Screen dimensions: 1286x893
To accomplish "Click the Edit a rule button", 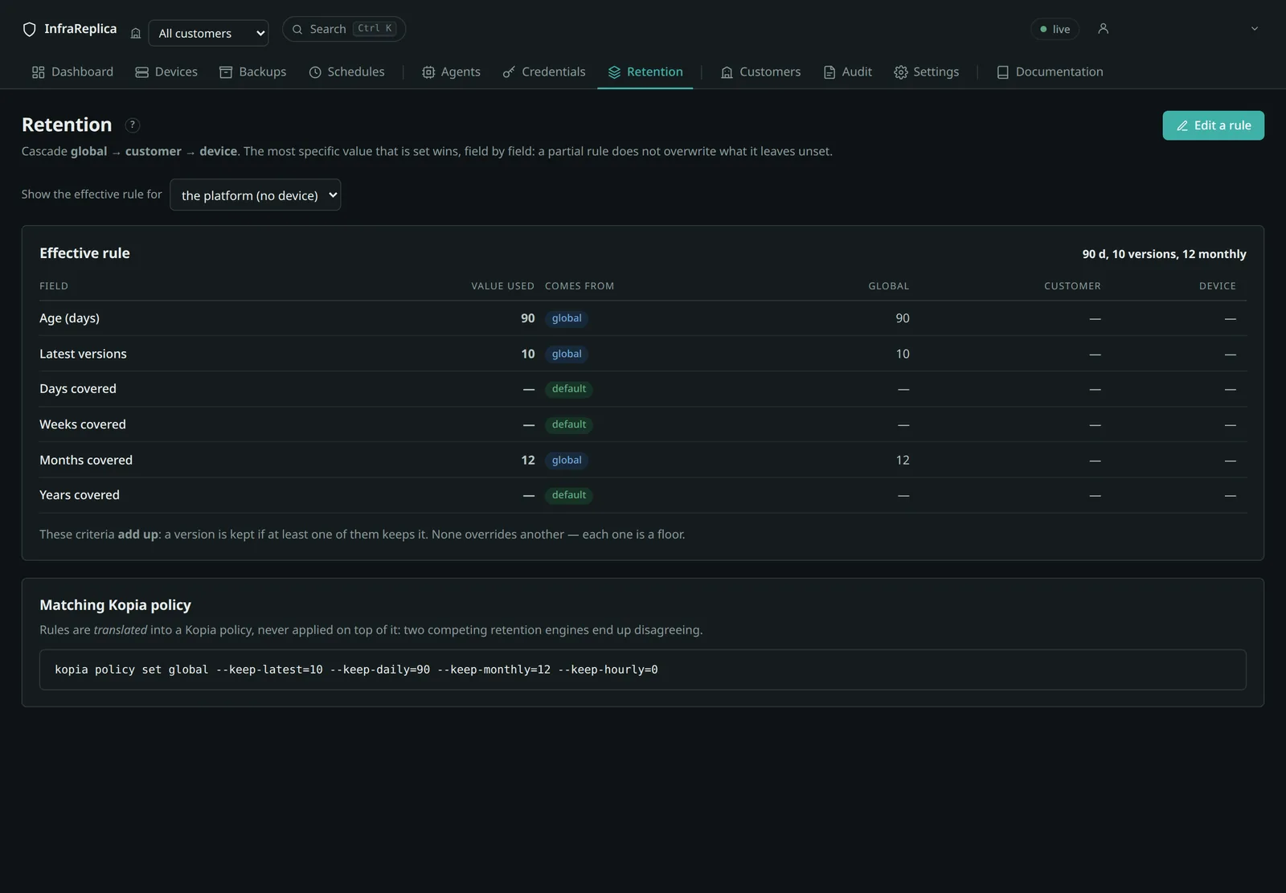I will (x=1213, y=125).
